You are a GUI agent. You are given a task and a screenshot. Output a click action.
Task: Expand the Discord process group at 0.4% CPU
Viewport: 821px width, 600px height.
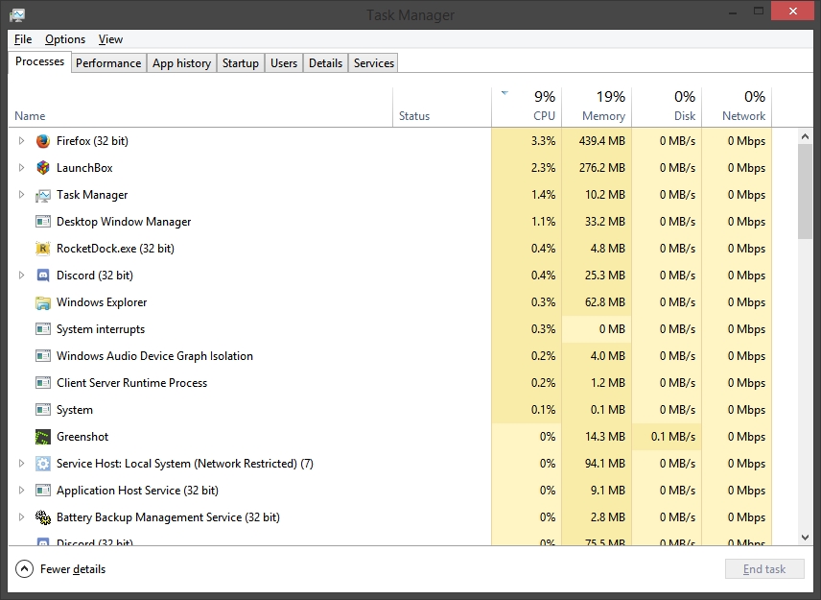coord(21,276)
